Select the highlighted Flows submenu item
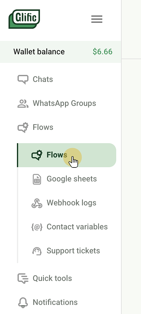 click(x=67, y=155)
